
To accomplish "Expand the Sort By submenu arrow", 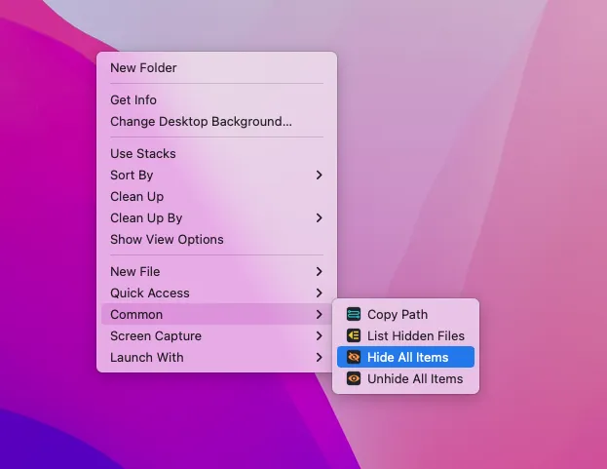I will pos(319,176).
